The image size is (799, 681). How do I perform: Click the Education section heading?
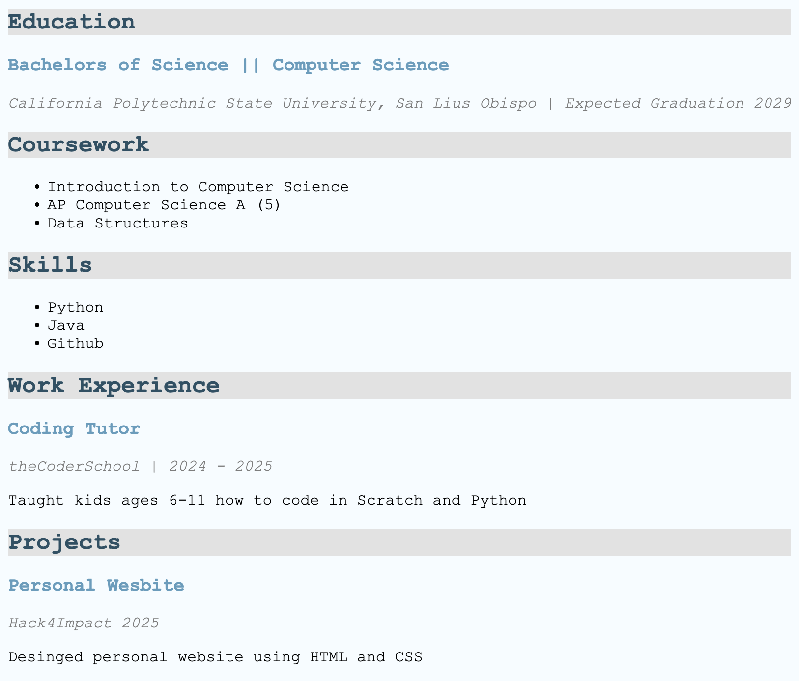click(x=71, y=23)
